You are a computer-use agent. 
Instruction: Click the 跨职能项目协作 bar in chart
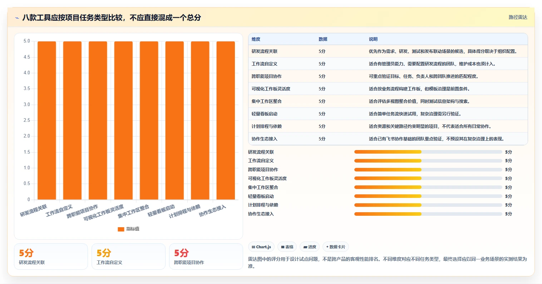click(x=98, y=120)
